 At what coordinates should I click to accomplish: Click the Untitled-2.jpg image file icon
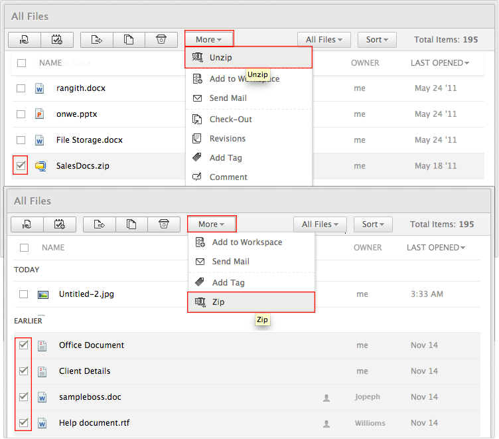point(42,294)
